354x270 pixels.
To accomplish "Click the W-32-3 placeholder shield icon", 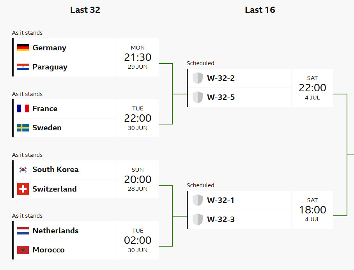I will coord(198,219).
